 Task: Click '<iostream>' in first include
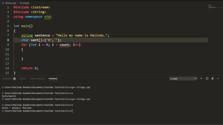pyautogui.click(x=40, y=7)
